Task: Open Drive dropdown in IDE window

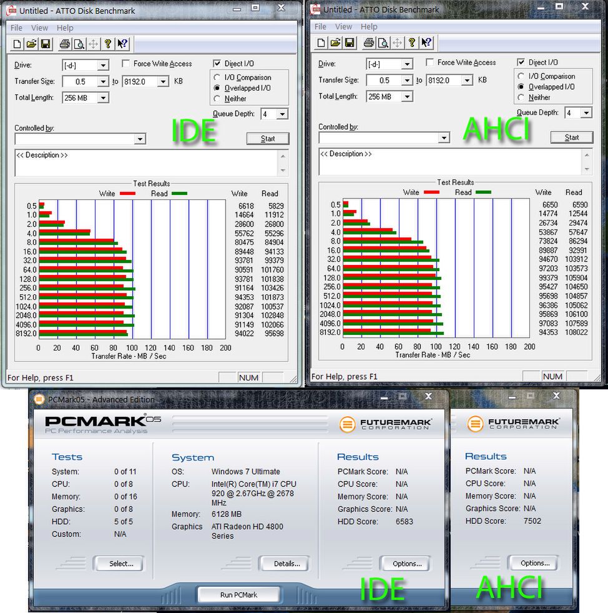Action: click(103, 65)
